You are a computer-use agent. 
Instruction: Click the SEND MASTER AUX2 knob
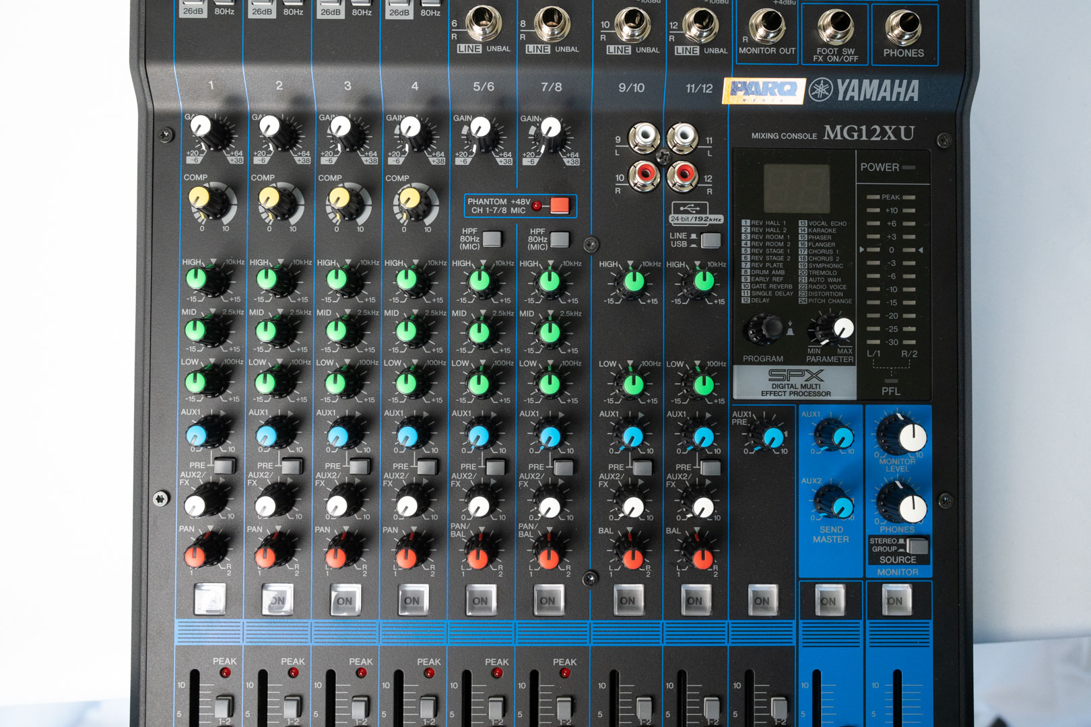(x=834, y=504)
